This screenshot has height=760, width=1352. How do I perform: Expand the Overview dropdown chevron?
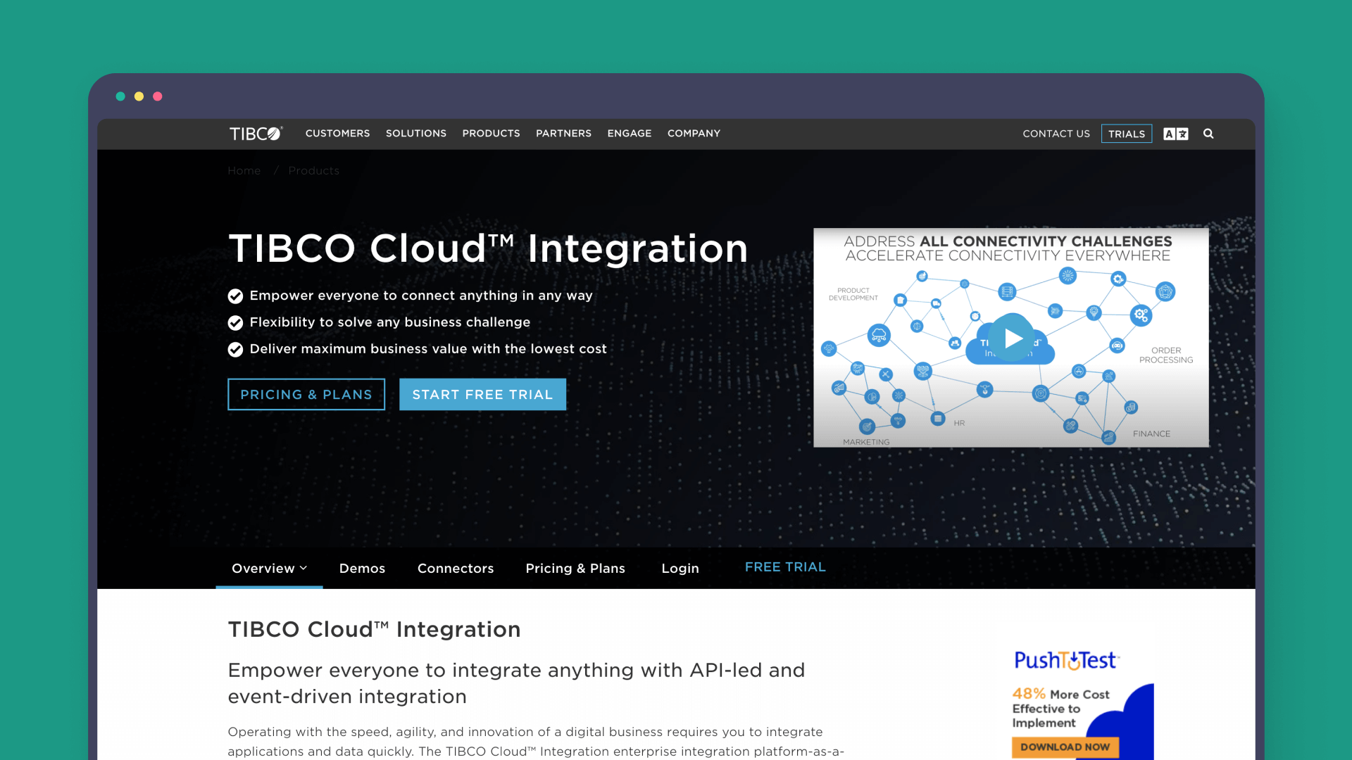tap(304, 567)
